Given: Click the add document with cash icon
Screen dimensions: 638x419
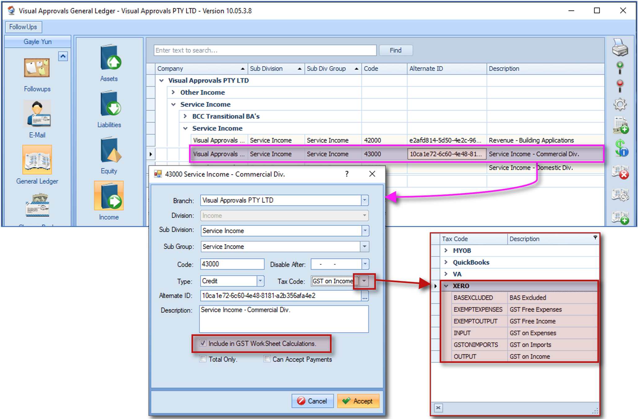Looking at the screenshot, I should click(620, 126).
